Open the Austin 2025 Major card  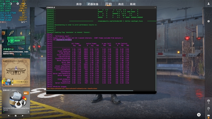pyautogui.click(x=16, y=72)
